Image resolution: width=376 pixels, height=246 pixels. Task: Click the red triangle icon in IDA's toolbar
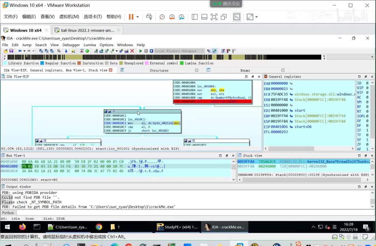point(82,51)
